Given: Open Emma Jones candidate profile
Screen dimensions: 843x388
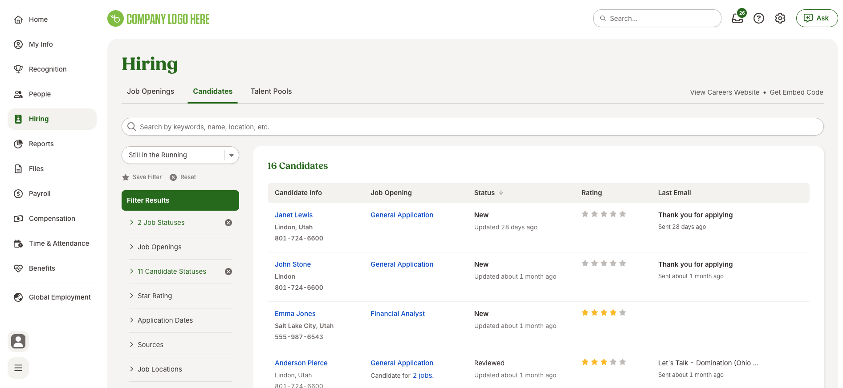Looking at the screenshot, I should [295, 314].
